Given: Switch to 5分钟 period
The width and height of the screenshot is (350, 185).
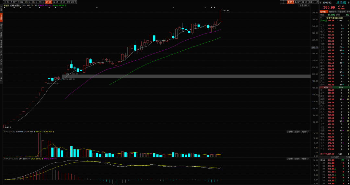Looking at the screenshot, I should tap(20, 2).
